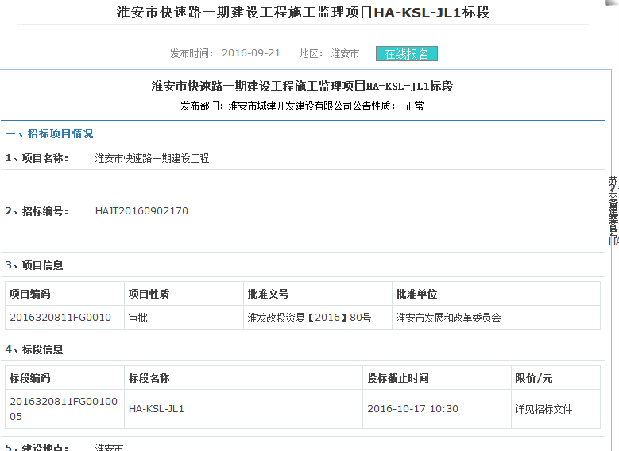
Task: Click the 项目编码 column header
Action: pyautogui.click(x=30, y=294)
